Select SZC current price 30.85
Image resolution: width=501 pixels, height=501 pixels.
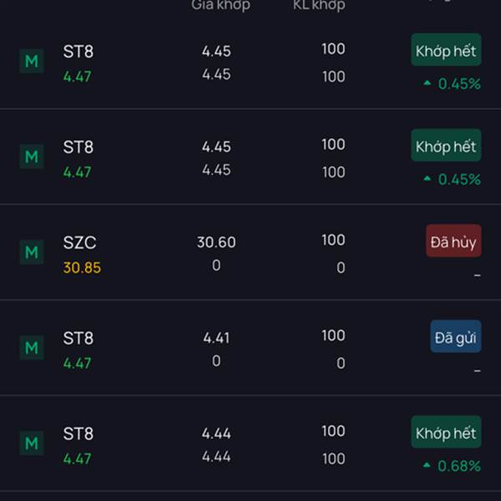click(82, 268)
